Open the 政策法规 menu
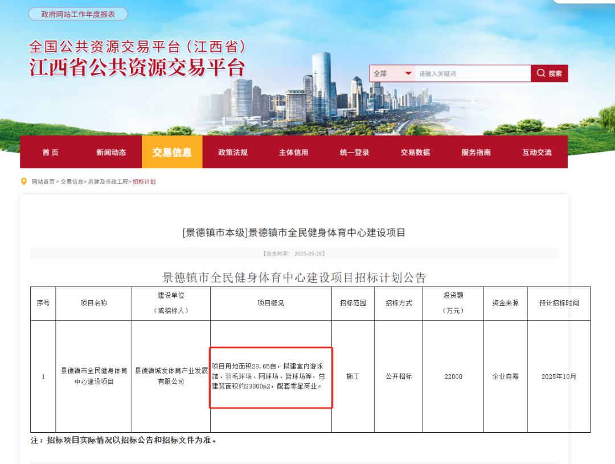Image resolution: width=615 pixels, height=464 pixels. [x=232, y=152]
